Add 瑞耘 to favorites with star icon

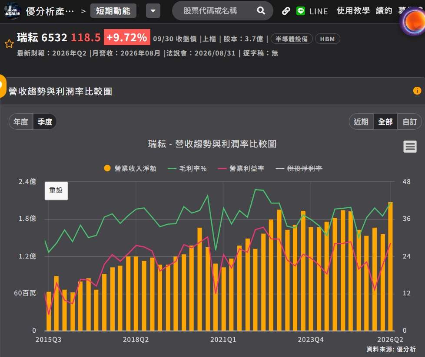(9, 43)
